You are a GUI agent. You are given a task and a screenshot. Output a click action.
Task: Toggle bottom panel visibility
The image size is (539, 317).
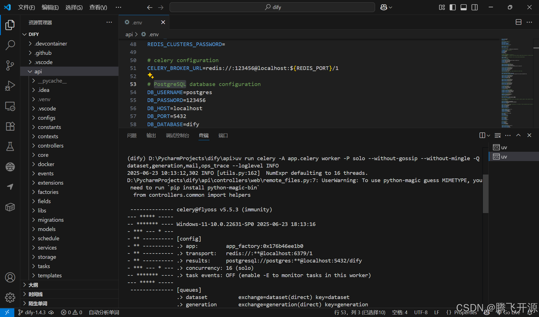463,7
